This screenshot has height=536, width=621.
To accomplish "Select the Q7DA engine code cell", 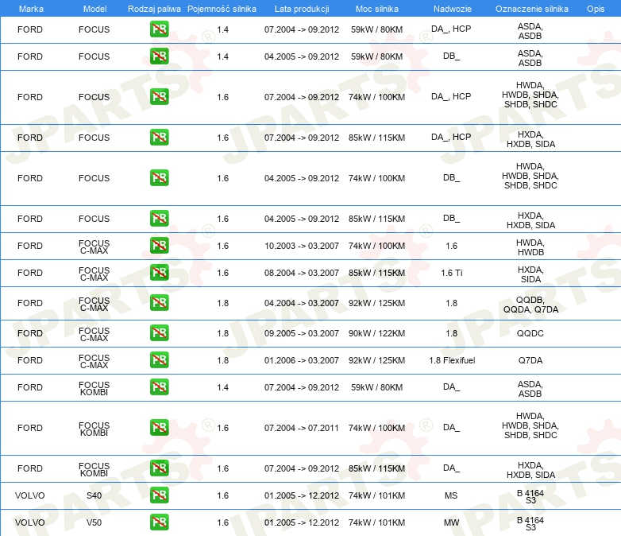I will point(530,360).
